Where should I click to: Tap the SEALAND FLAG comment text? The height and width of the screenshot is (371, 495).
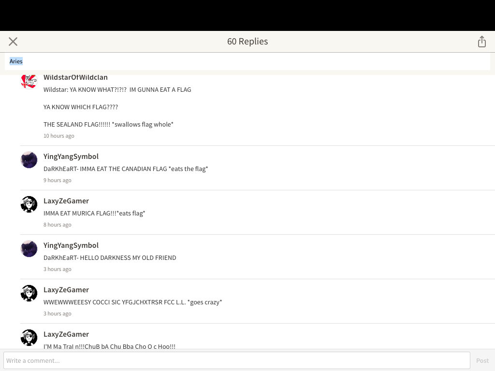tap(108, 124)
